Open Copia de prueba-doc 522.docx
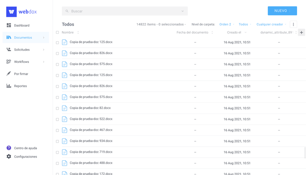306x175 pixels. (x=91, y=119)
